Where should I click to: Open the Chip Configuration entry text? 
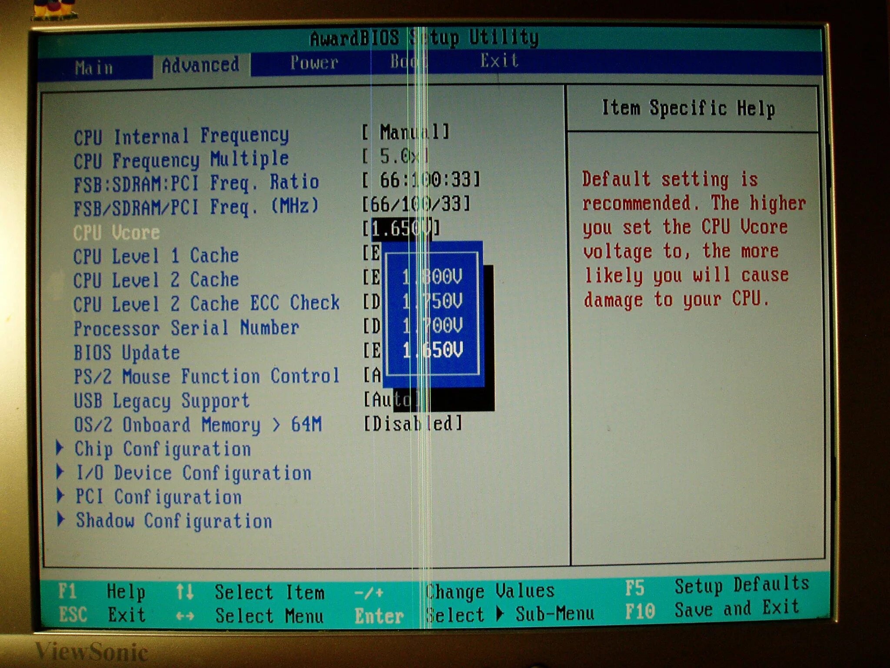[163, 449]
